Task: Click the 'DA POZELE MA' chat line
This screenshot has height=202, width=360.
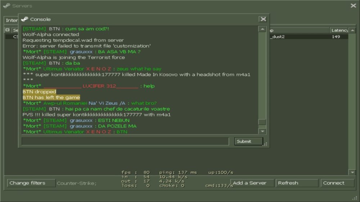Action: click(80, 126)
